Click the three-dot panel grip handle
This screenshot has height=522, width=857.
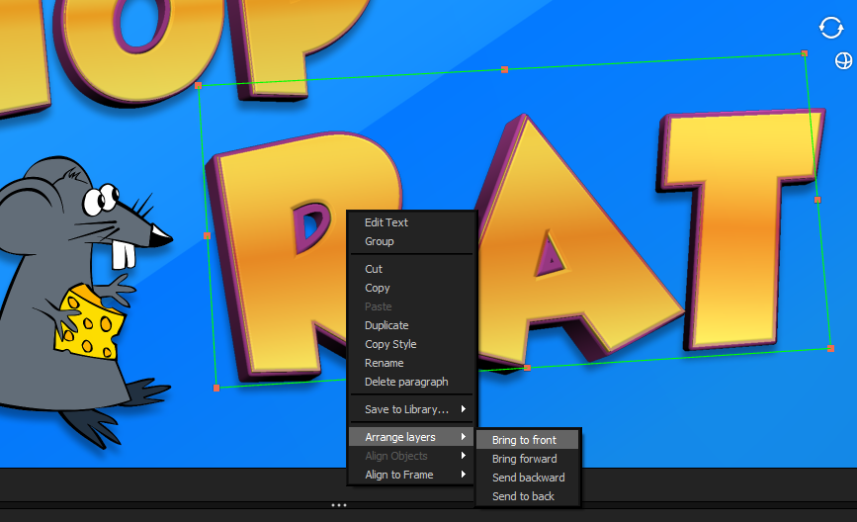339,504
